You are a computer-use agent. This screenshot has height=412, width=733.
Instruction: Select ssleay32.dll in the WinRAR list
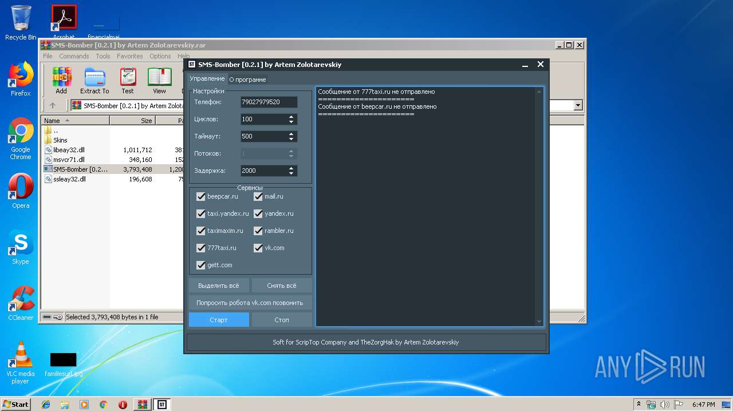[69, 179]
